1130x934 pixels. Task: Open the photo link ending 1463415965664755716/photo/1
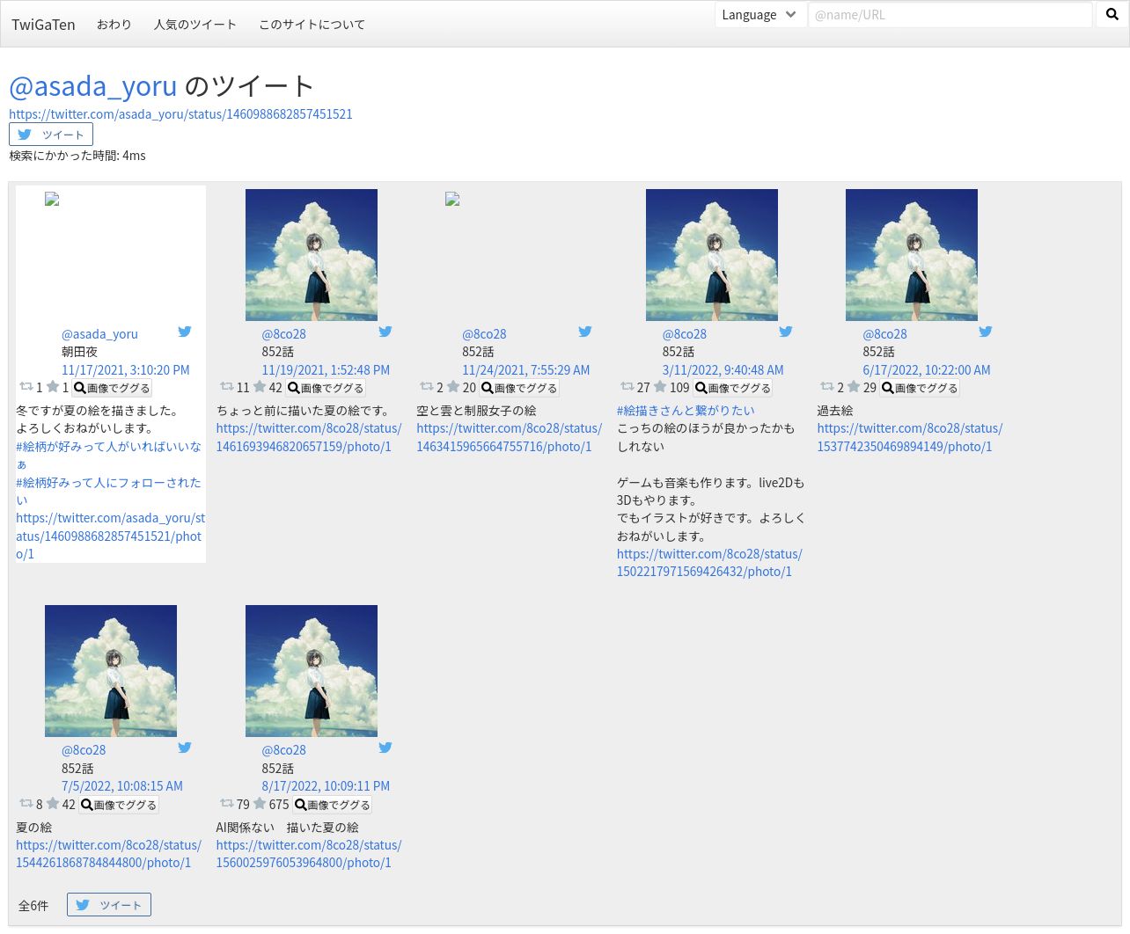click(x=510, y=437)
